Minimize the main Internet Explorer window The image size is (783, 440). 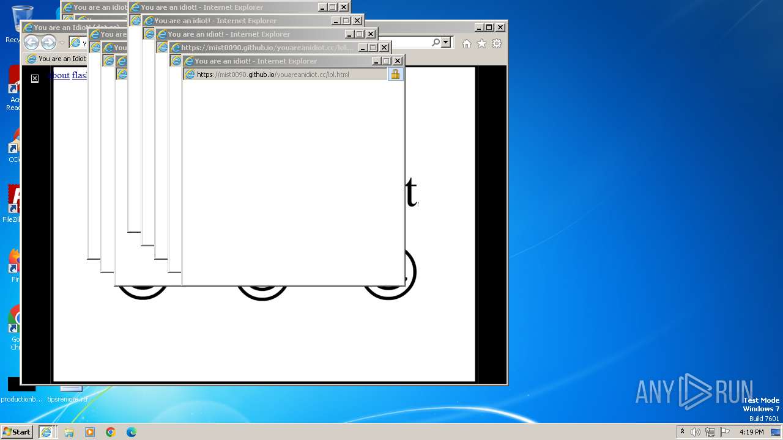click(479, 27)
